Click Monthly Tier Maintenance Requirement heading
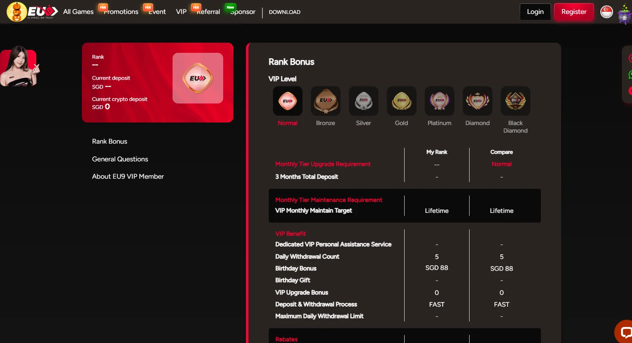Viewport: 632px width, 343px height. (x=329, y=200)
